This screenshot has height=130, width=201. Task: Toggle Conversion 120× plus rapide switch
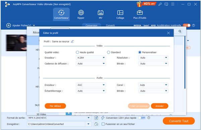[x=142, y=118]
